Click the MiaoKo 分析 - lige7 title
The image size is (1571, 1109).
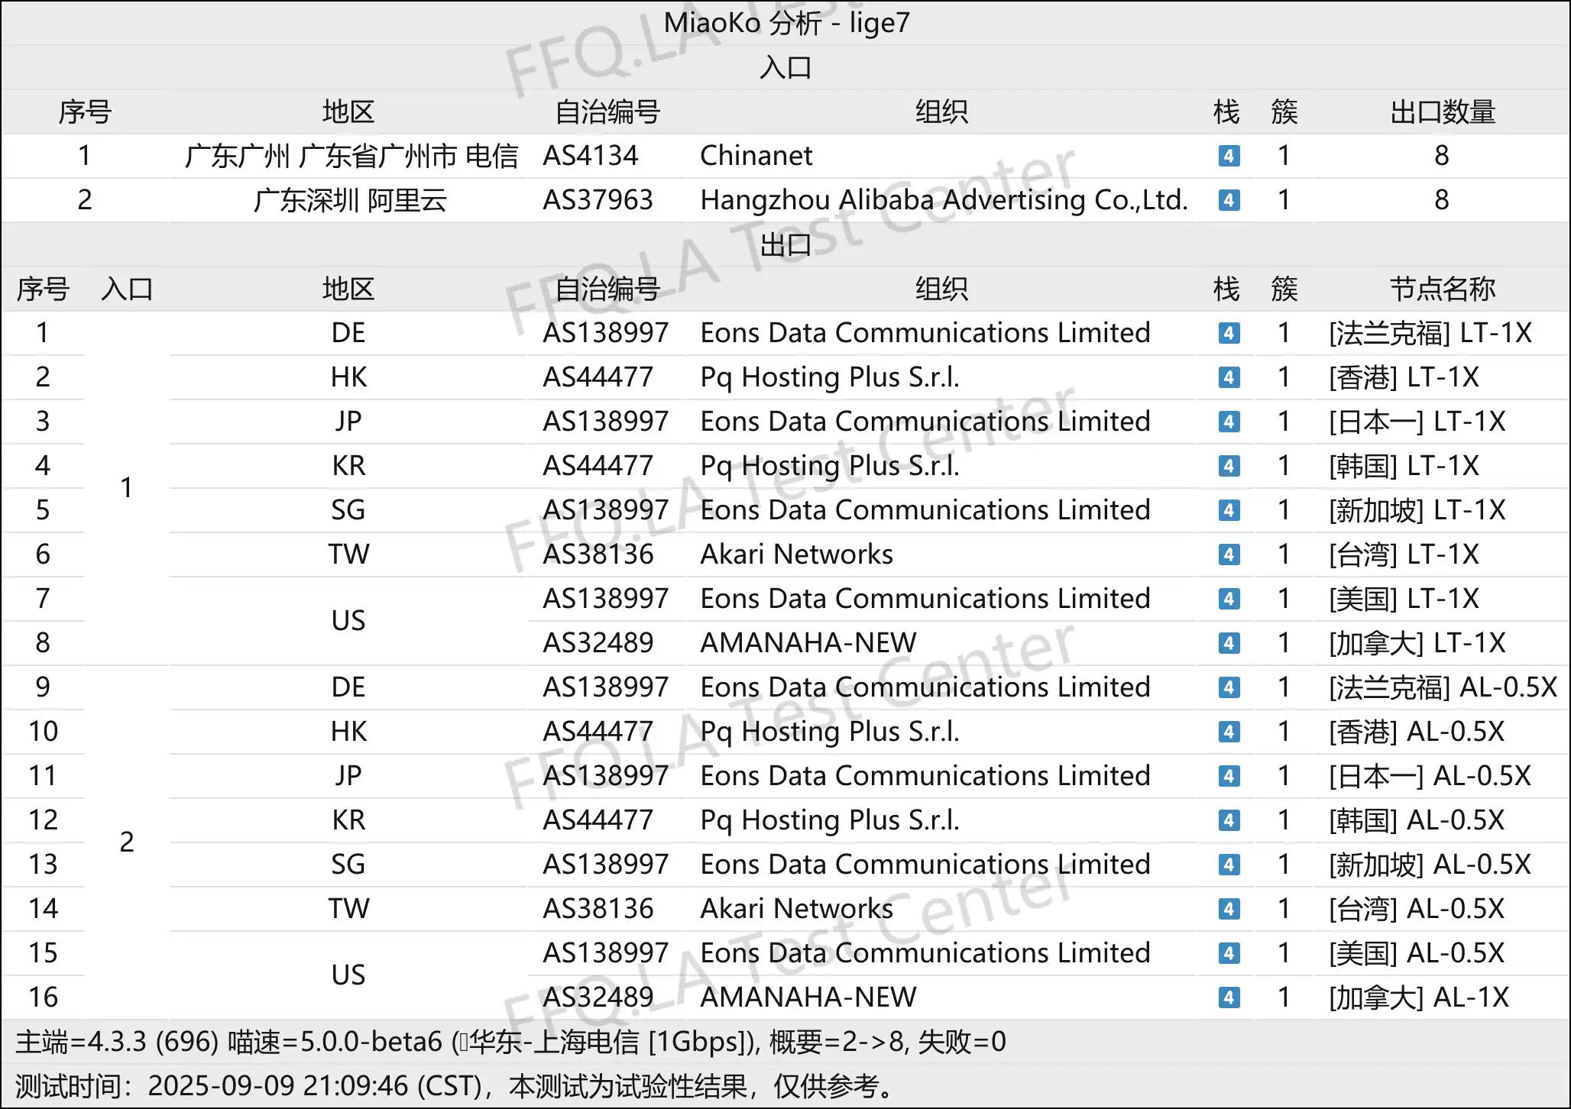click(785, 23)
